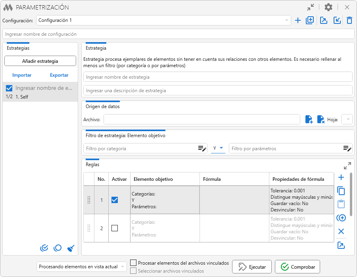Expand the Reglas panel to full size
Viewport: 357px width, 277px height.
[347, 165]
